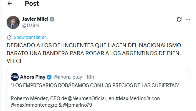Viewport: 196px width, 111px height.
Task: Click the icon left of Show translation
Action: point(9,37)
